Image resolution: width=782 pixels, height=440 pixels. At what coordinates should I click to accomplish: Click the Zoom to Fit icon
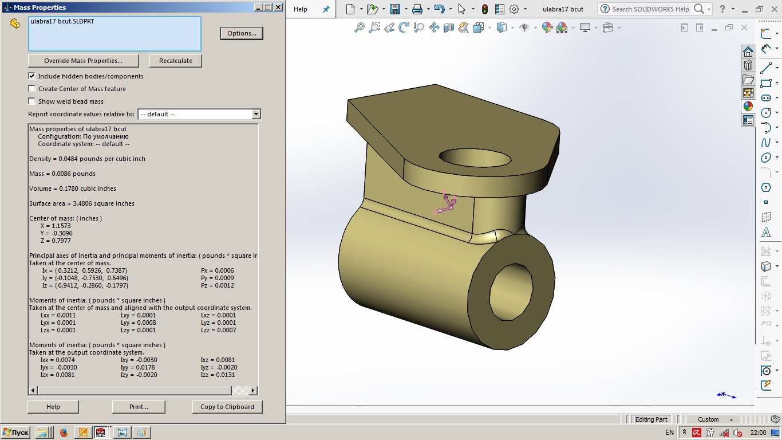360,27
